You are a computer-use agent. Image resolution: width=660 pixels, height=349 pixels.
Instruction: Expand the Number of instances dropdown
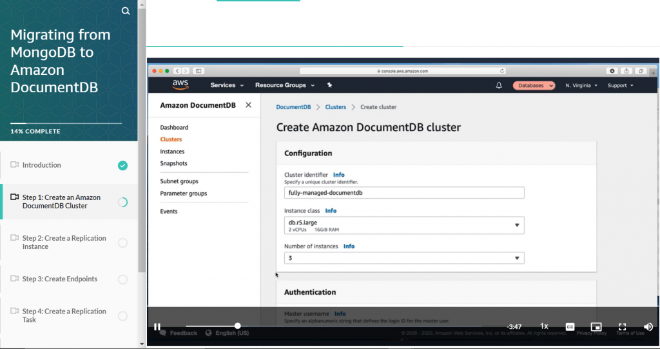[404, 258]
